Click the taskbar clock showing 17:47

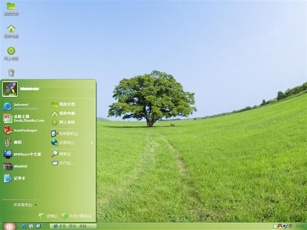point(300,226)
